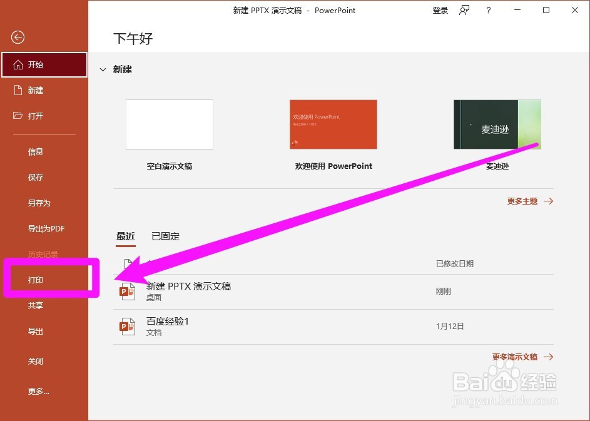This screenshot has width=590, height=421.
Task: Maximize the PowerPoint window
Action: coord(546,10)
